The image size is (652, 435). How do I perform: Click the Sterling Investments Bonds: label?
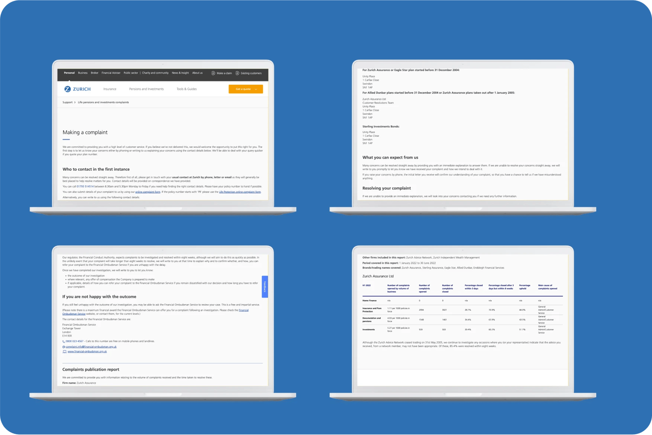pos(381,127)
